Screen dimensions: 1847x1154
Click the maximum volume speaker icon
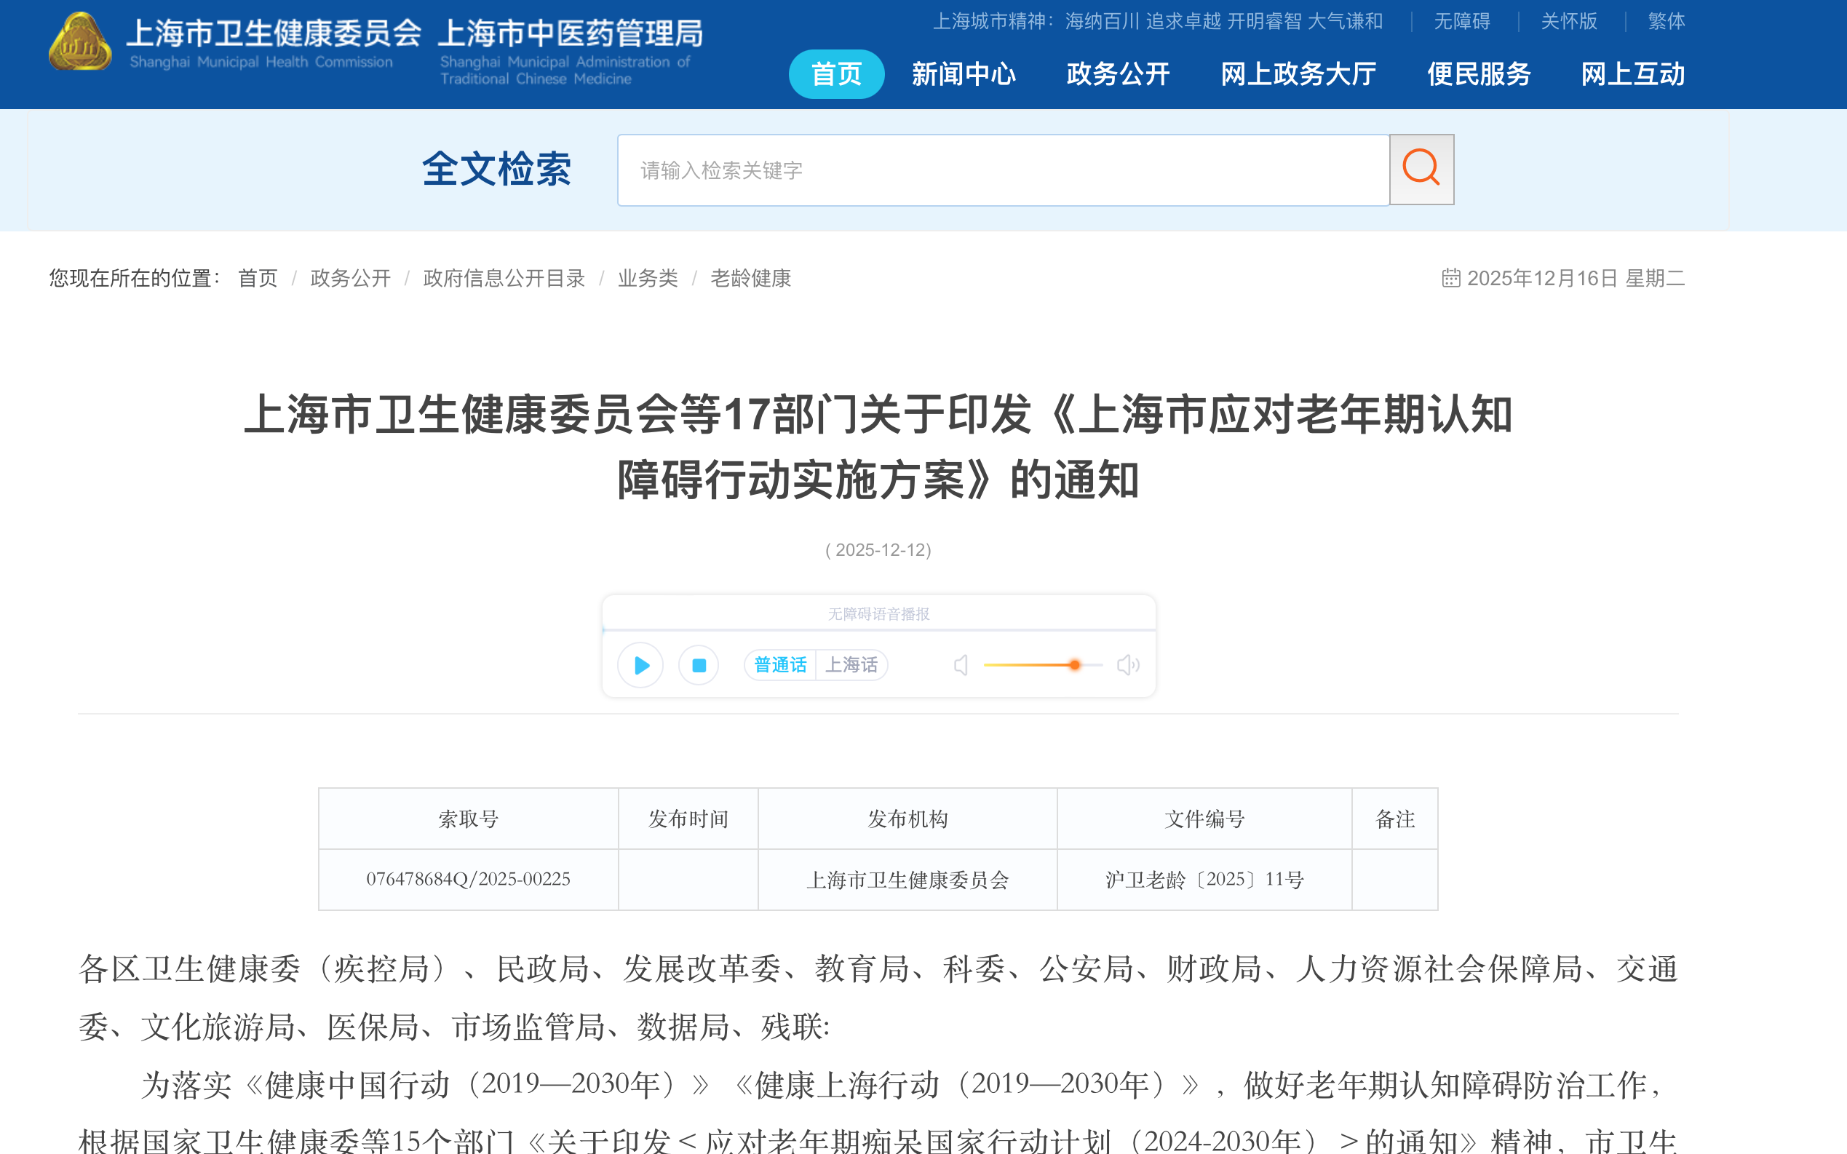click(1128, 665)
